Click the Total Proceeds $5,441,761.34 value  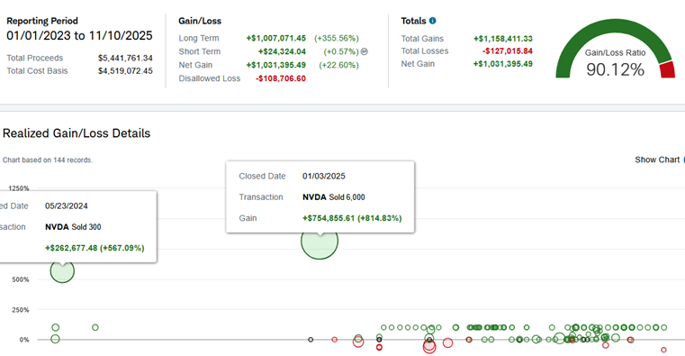(125, 59)
